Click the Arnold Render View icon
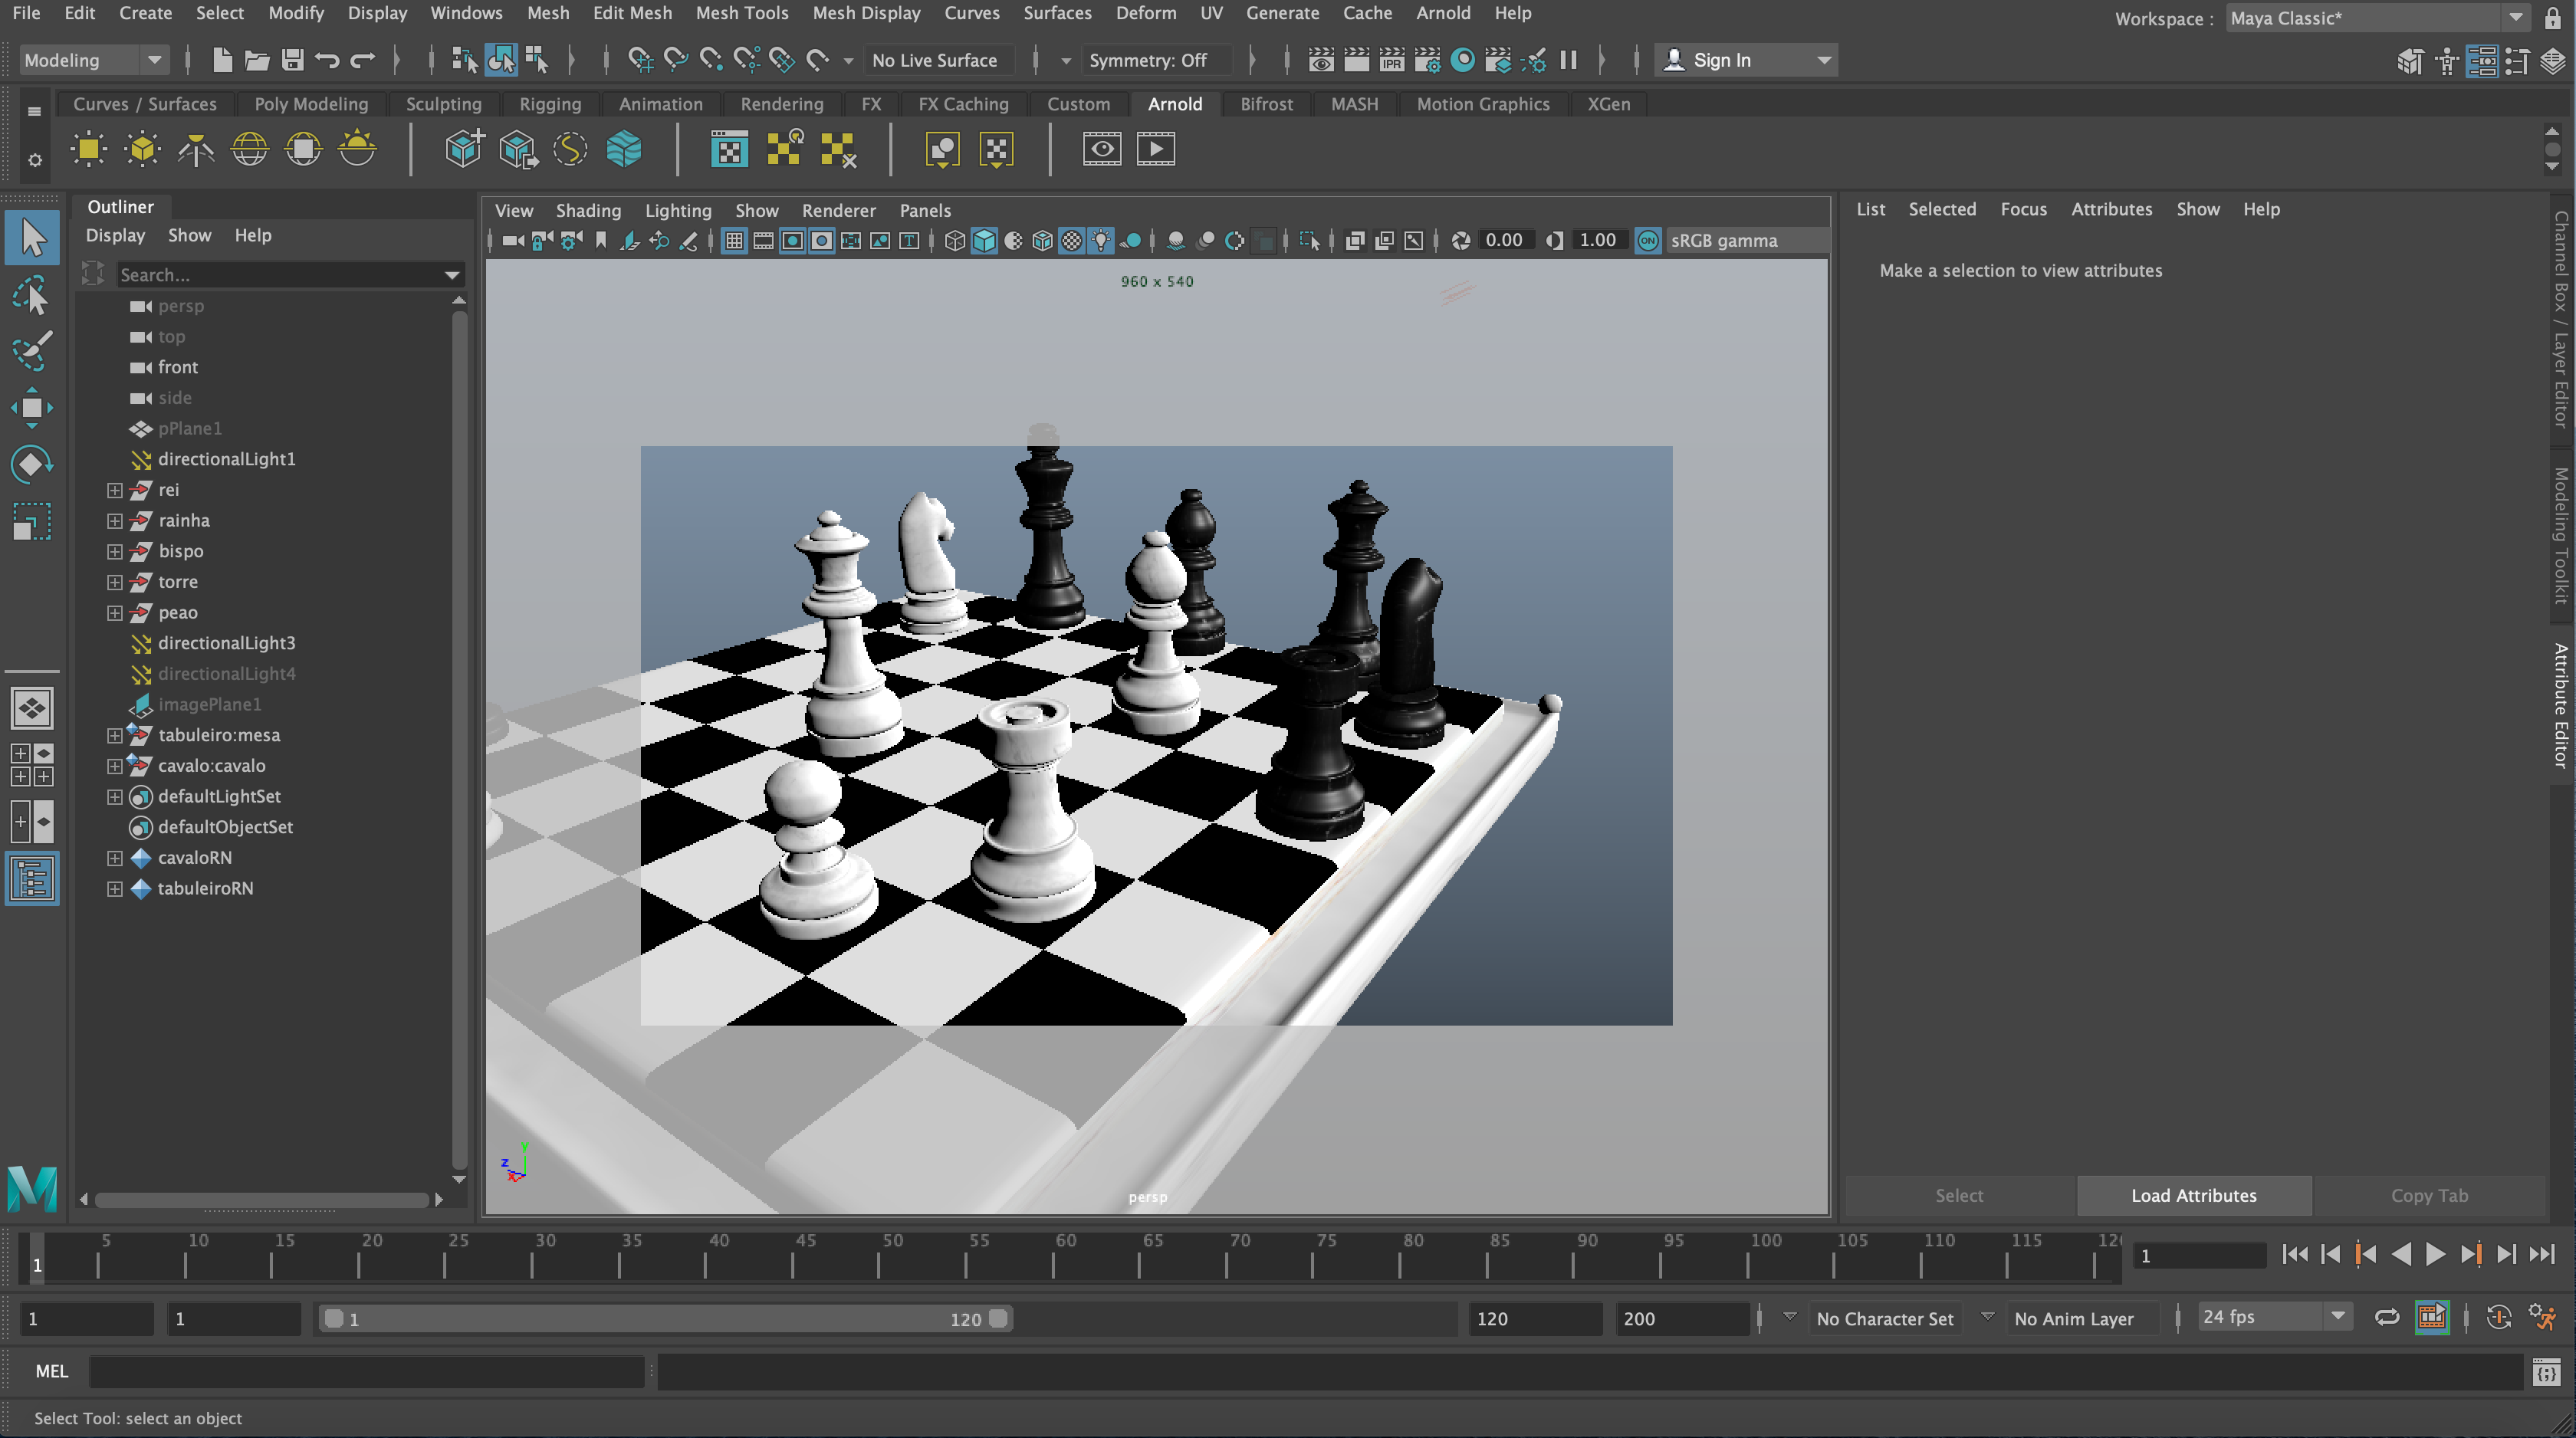The height and width of the screenshot is (1438, 2576). [1102, 150]
